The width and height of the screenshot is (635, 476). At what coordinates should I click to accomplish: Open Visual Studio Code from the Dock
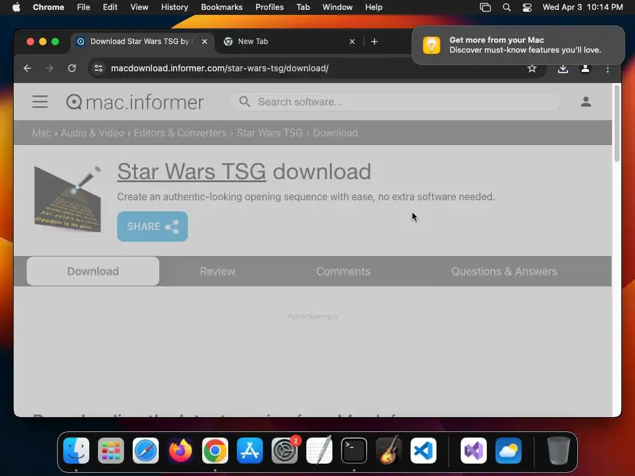423,451
